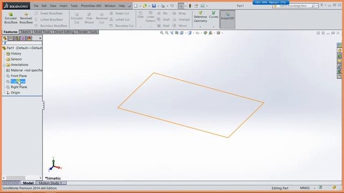
Task: Switch to the Sketch tab
Action: [x=26, y=32]
